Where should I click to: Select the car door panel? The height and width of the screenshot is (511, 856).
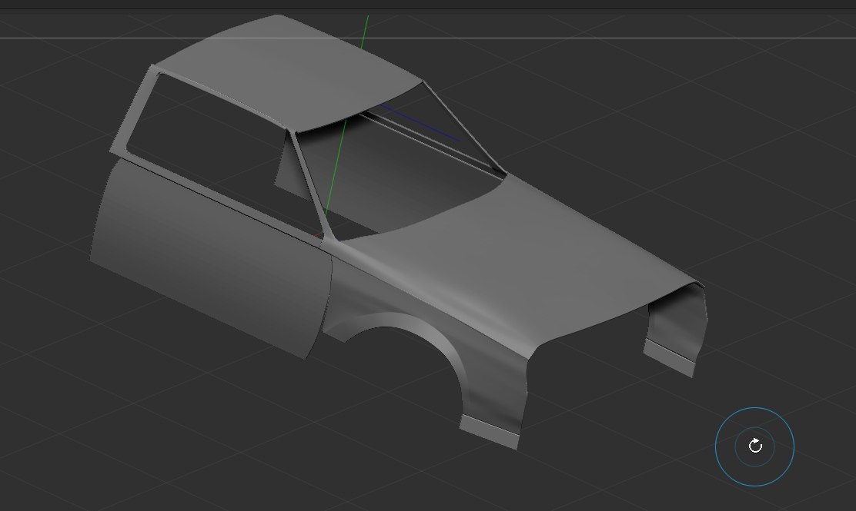click(x=210, y=259)
